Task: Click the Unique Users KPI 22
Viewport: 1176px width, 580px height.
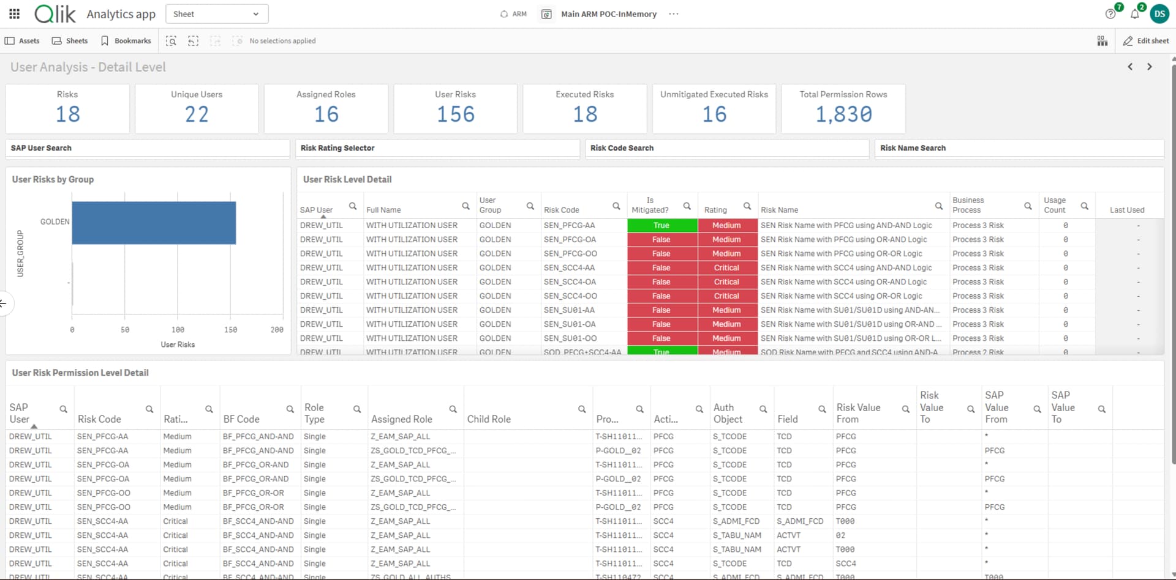Action: click(197, 109)
